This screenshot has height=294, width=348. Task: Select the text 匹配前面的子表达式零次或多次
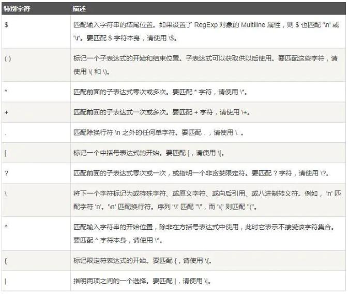pyautogui.click(x=113, y=91)
